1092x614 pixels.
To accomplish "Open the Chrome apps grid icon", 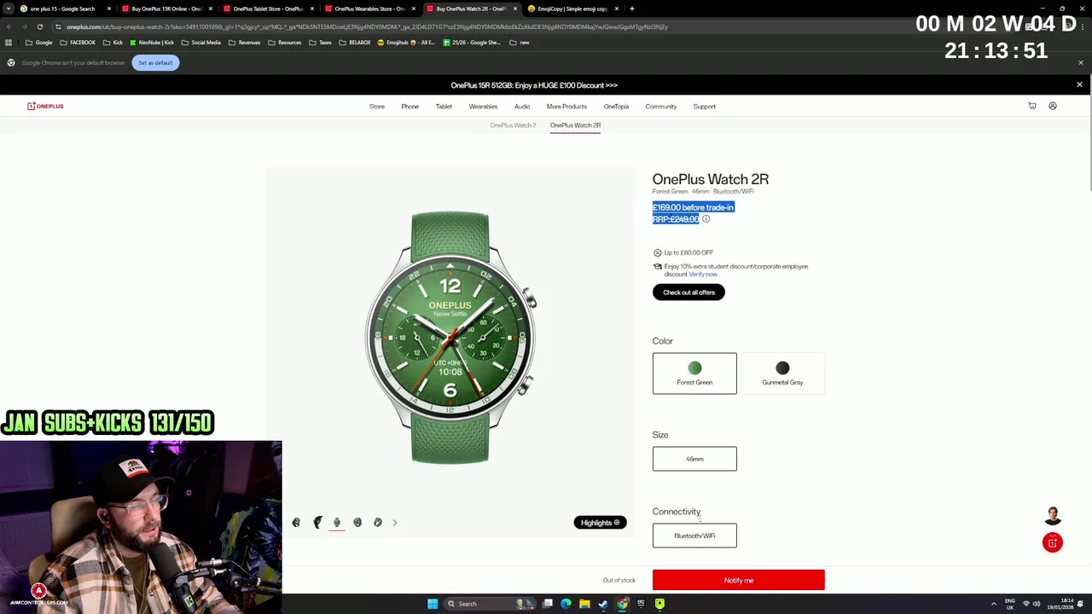I will pos(9,43).
